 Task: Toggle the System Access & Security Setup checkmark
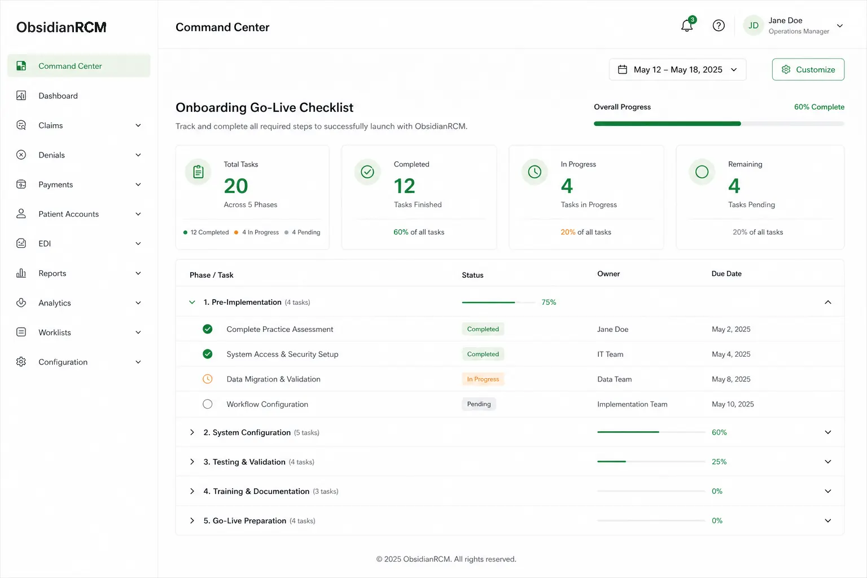(x=208, y=354)
